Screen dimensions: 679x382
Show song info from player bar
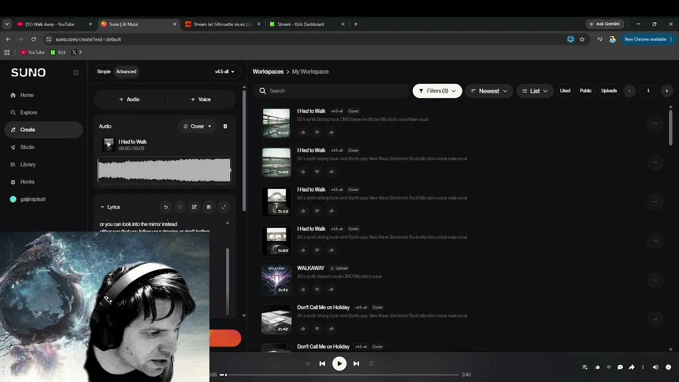click(x=668, y=367)
